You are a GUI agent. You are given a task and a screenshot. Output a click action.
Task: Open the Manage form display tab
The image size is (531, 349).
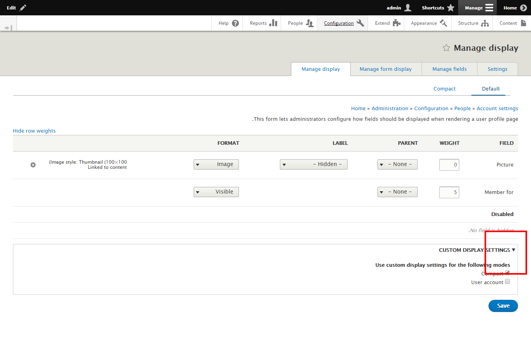point(386,69)
